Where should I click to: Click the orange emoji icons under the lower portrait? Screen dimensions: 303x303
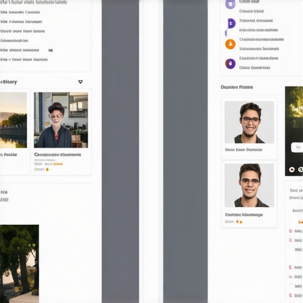point(239,222)
